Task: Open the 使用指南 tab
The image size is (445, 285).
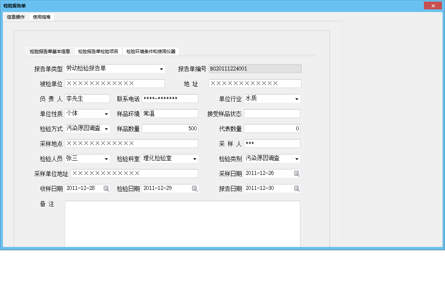Action: click(41, 17)
